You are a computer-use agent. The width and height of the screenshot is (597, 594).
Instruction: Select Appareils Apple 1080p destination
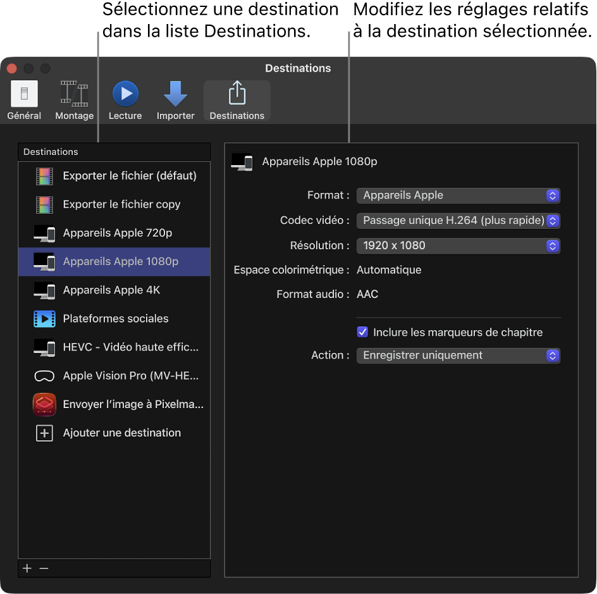point(114,262)
